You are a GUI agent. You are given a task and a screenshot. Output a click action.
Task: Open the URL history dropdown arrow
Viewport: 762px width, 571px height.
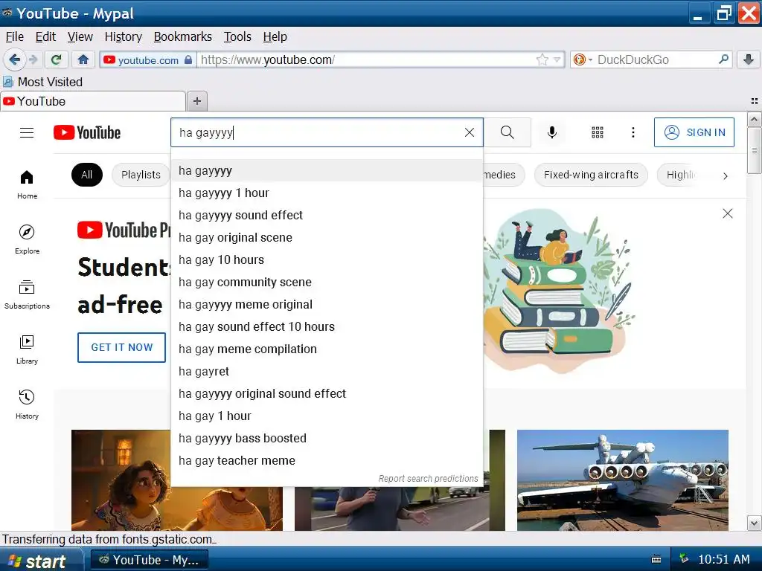557,59
